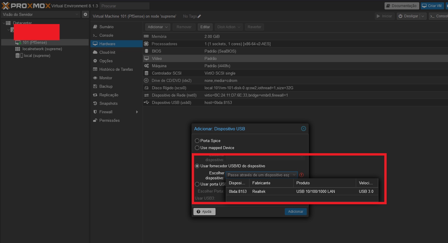Select Use mapped Device radio option
Viewport: 448px width, 243px height.
click(x=197, y=148)
